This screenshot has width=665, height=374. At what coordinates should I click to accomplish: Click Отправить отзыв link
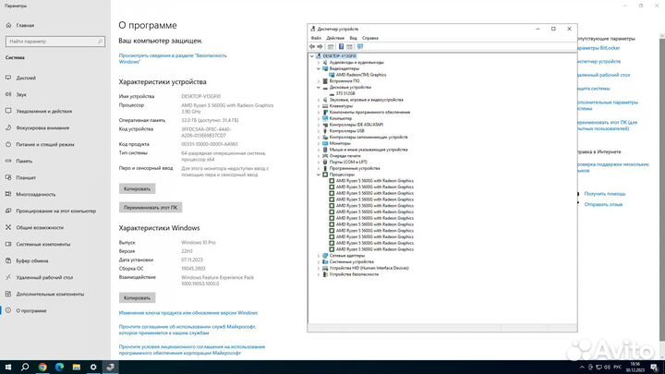tap(603, 204)
